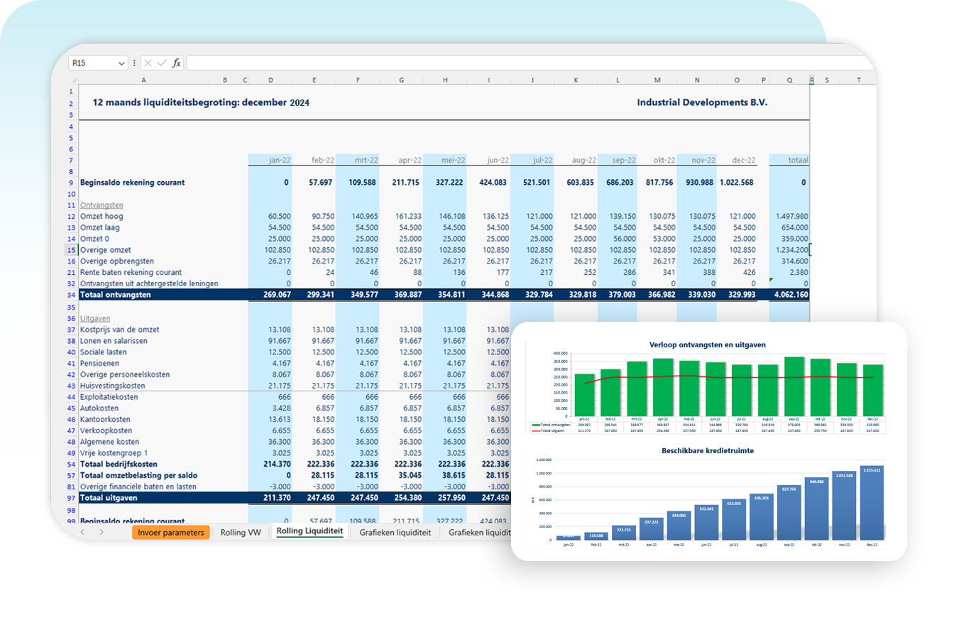Select column T header
Screen dimensions: 971x635
[x=858, y=80]
